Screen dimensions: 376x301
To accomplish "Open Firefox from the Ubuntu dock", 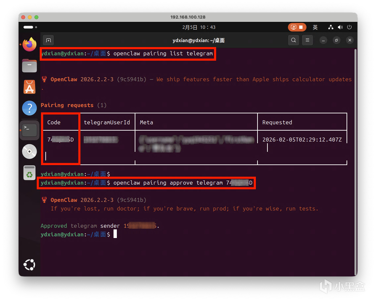I will (x=29, y=44).
